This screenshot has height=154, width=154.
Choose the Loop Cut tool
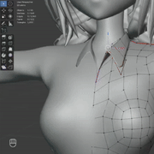pyautogui.click(x=10, y=43)
